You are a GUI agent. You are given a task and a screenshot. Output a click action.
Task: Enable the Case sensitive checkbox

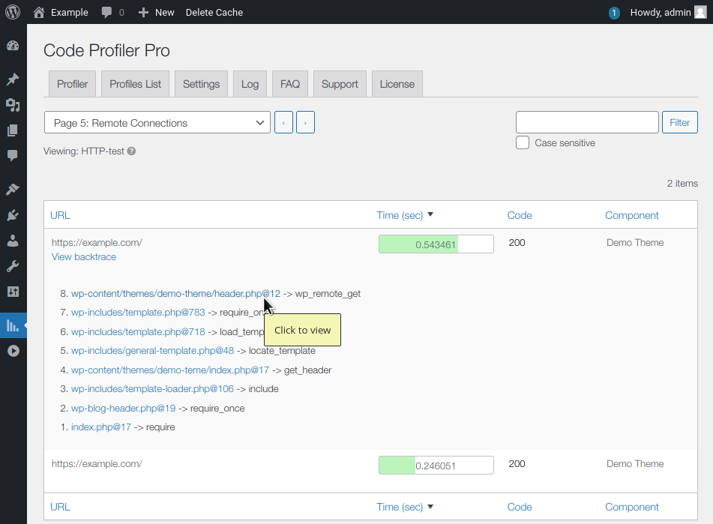[x=523, y=143]
